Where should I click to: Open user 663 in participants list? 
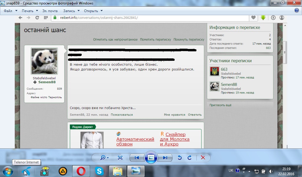224,69
